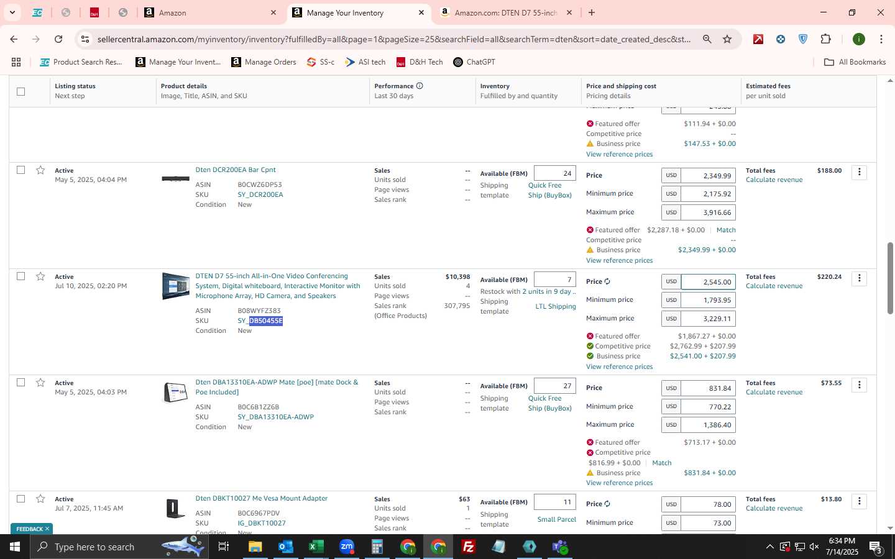The height and width of the screenshot is (559, 895).
Task: Click Match link for DBA13310EA competitive price
Action: (662, 463)
